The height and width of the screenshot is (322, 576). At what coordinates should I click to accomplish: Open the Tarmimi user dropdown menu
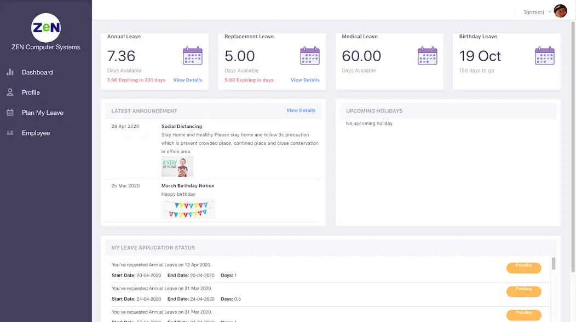[537, 11]
